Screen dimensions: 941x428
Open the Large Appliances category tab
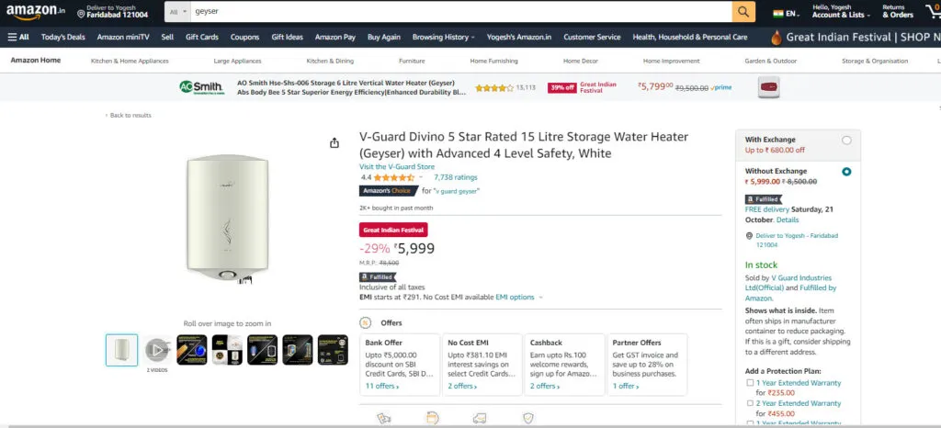tap(237, 62)
